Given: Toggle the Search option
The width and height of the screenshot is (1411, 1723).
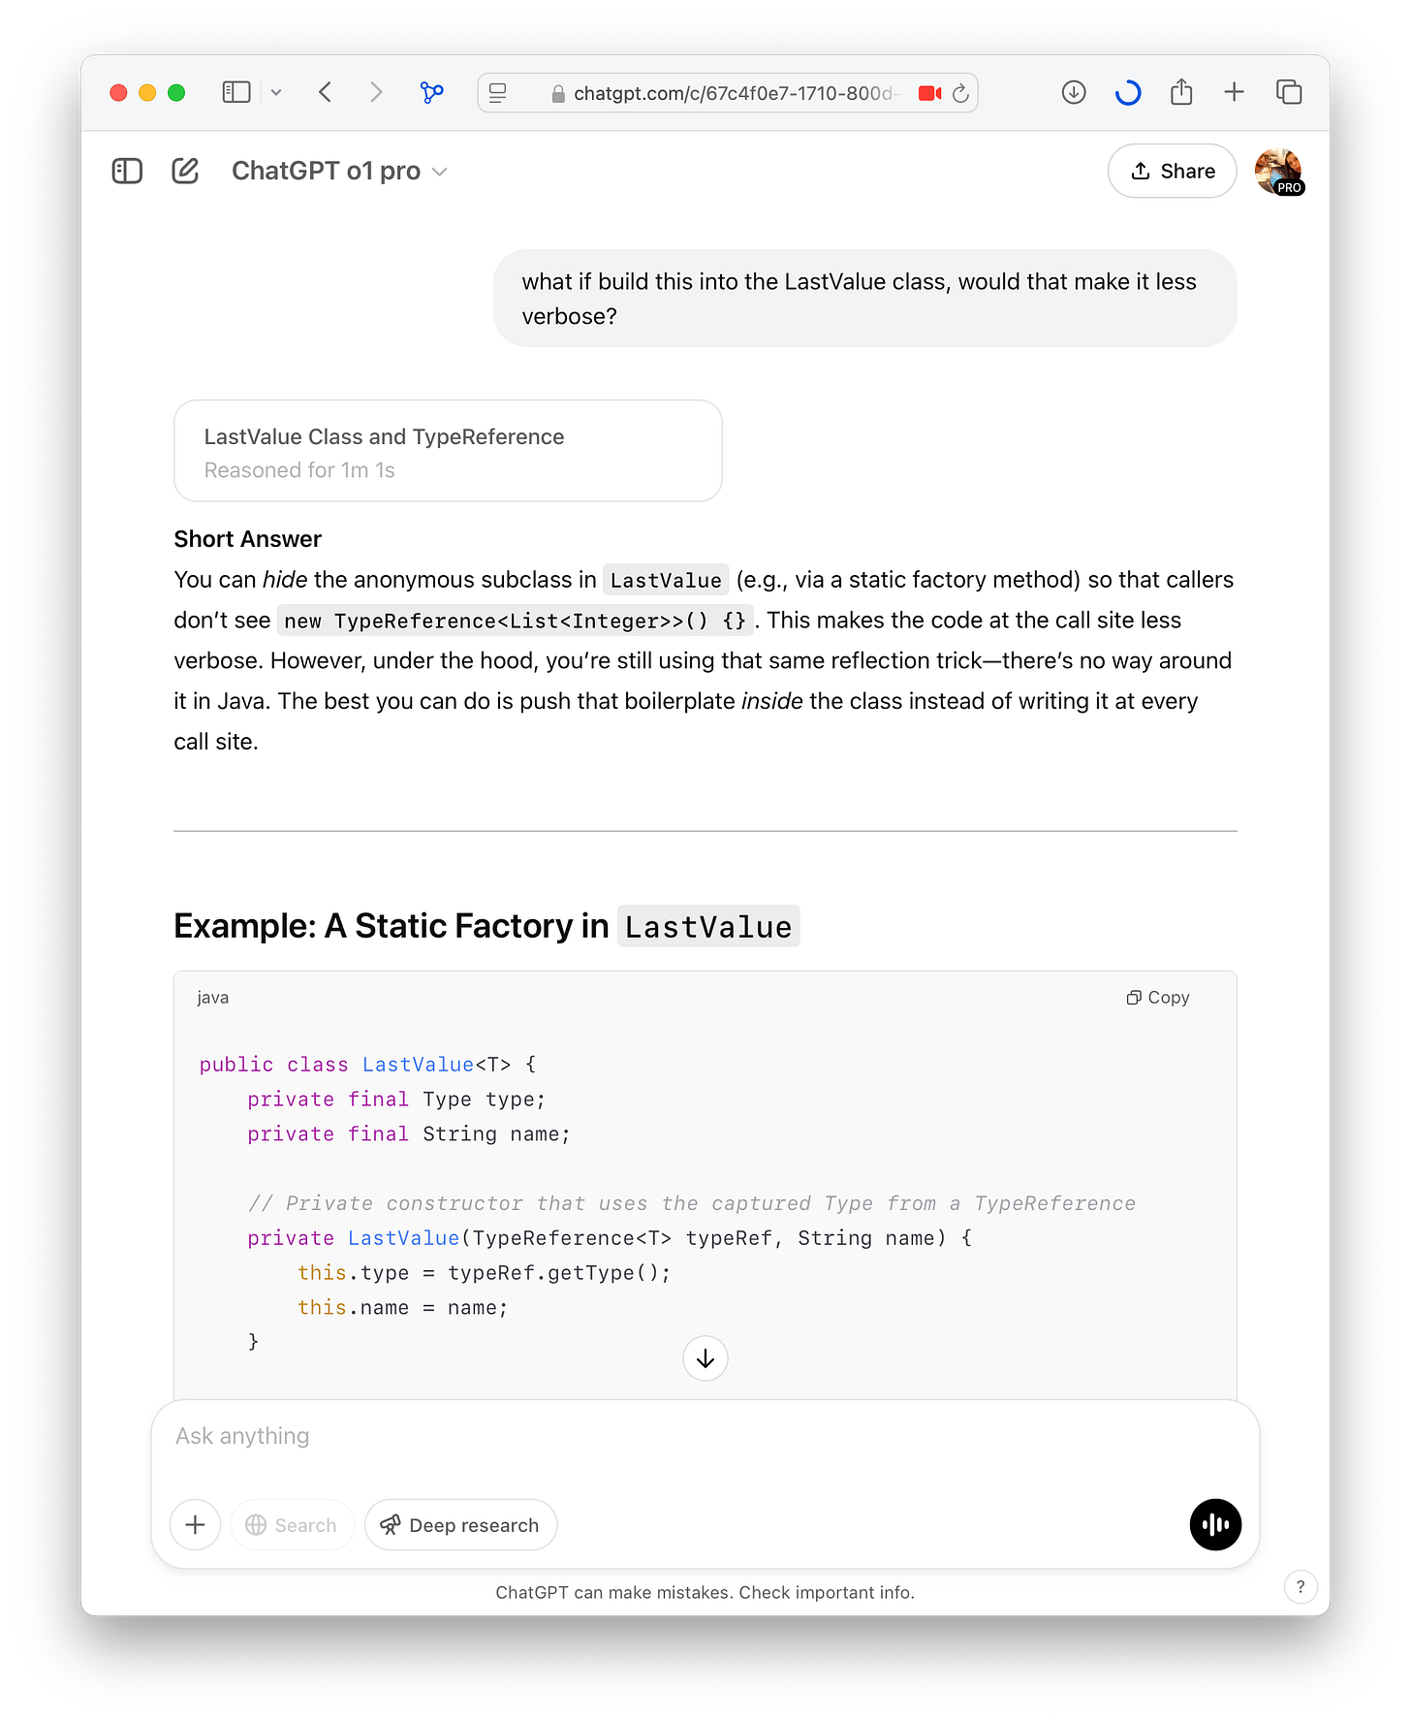Looking at the screenshot, I should point(292,1525).
